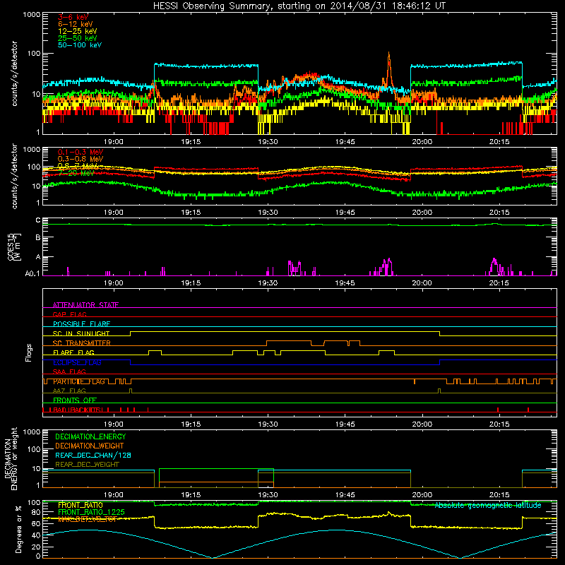565x565 pixels.
Task: Click the DECIMATION_WEIGHT legend label
Action: pyautogui.click(x=90, y=446)
